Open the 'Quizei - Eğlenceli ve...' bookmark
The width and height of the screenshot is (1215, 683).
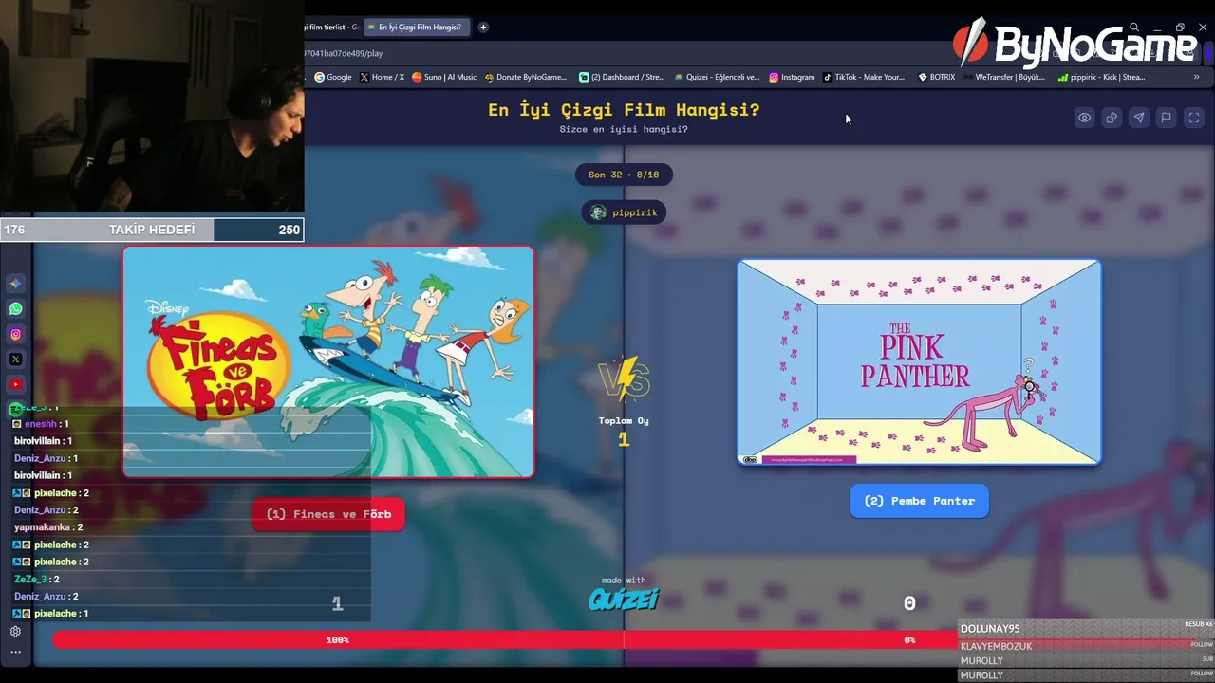(717, 77)
